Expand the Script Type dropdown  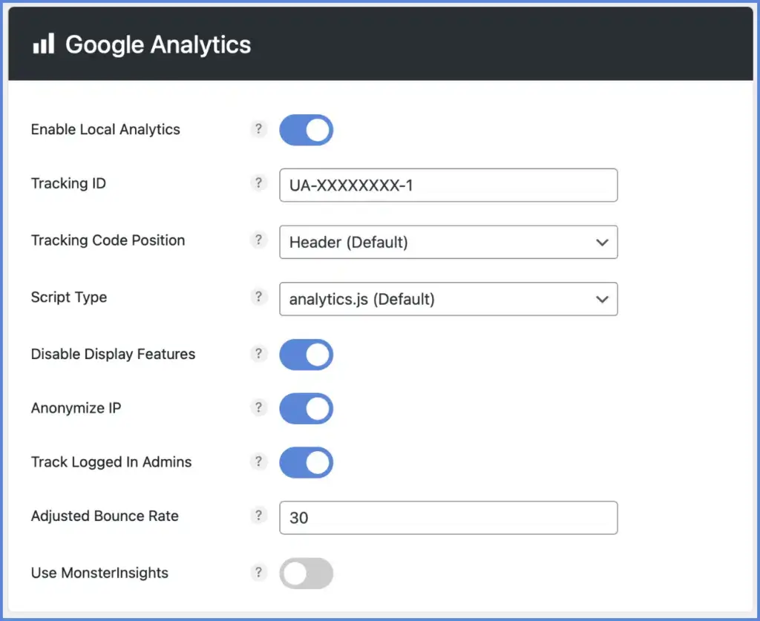point(448,299)
